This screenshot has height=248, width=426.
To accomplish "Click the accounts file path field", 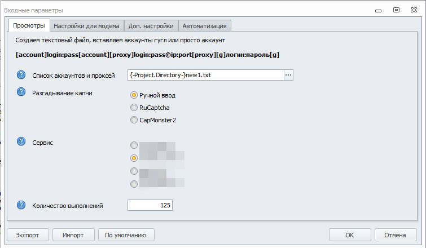I will click(205, 75).
